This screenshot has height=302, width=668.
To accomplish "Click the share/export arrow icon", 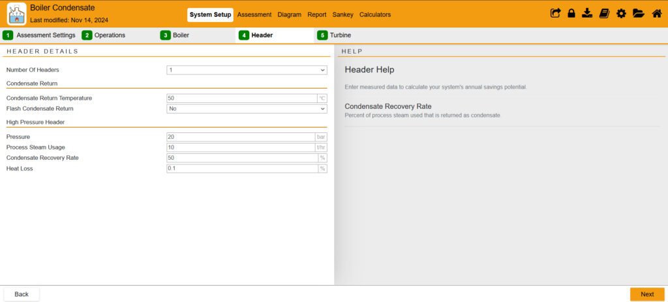I will tap(555, 14).
